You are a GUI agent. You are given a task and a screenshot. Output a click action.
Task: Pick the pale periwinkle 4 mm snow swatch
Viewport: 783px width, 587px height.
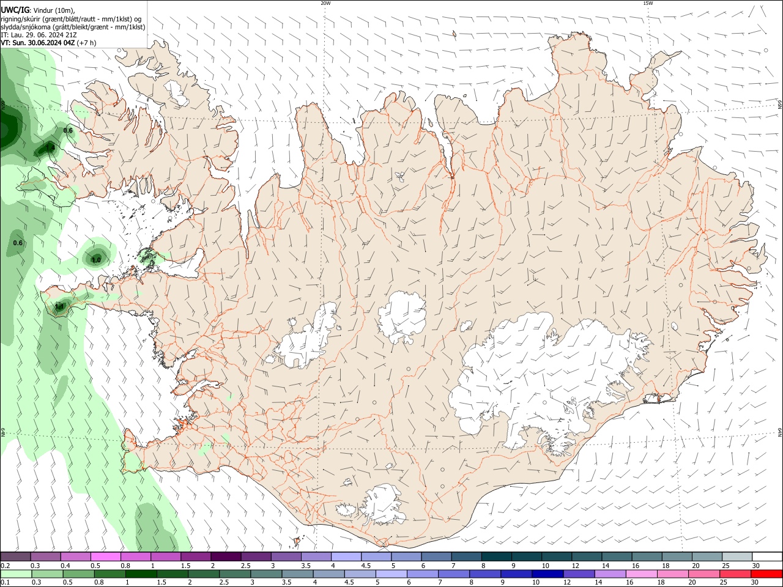point(346,556)
